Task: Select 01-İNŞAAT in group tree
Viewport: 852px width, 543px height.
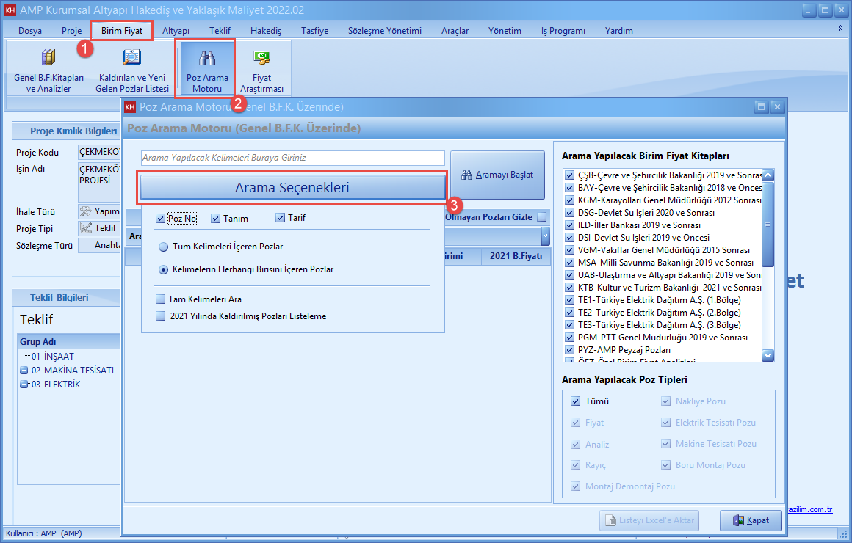Action: (53, 356)
